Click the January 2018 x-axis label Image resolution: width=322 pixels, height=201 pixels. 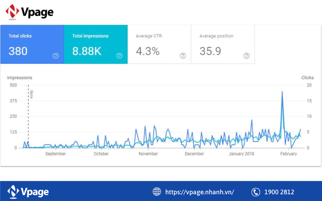tap(242, 154)
